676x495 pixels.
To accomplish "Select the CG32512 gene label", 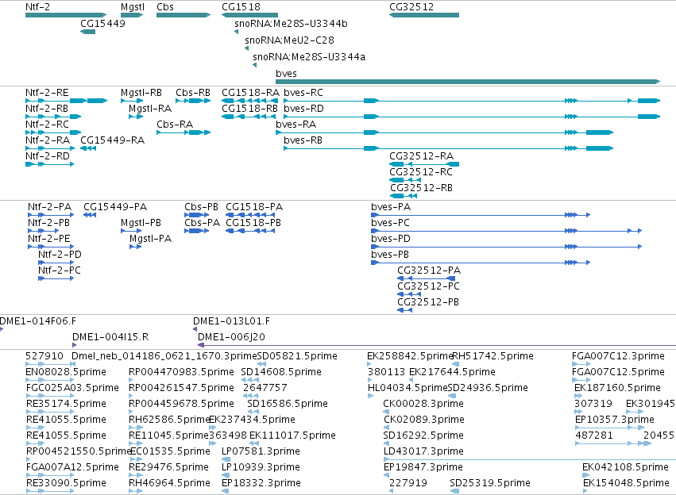I will point(411,7).
